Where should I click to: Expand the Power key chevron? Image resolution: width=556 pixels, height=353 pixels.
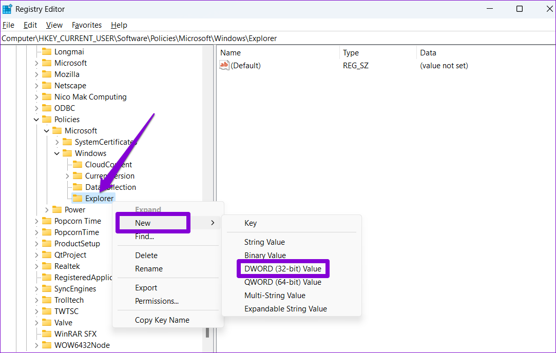coord(47,209)
